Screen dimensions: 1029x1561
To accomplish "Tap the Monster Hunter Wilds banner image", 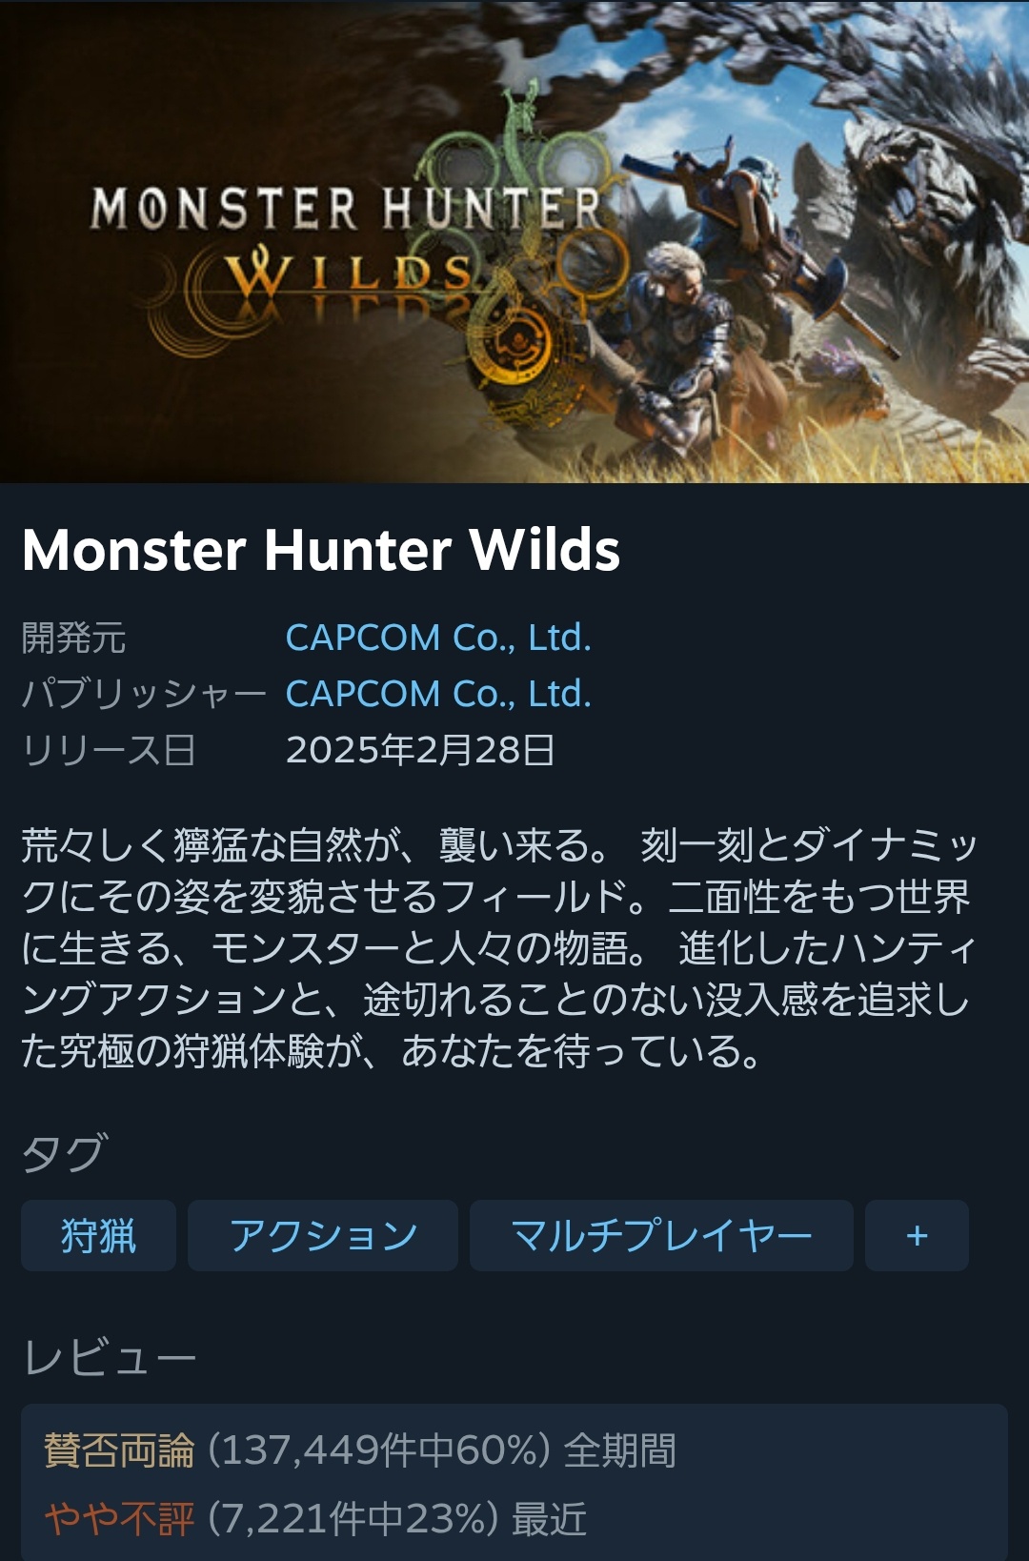I will coord(514,241).
